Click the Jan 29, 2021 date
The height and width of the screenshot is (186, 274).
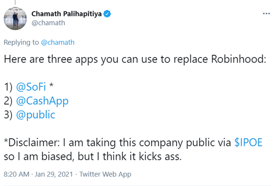coord(54,174)
